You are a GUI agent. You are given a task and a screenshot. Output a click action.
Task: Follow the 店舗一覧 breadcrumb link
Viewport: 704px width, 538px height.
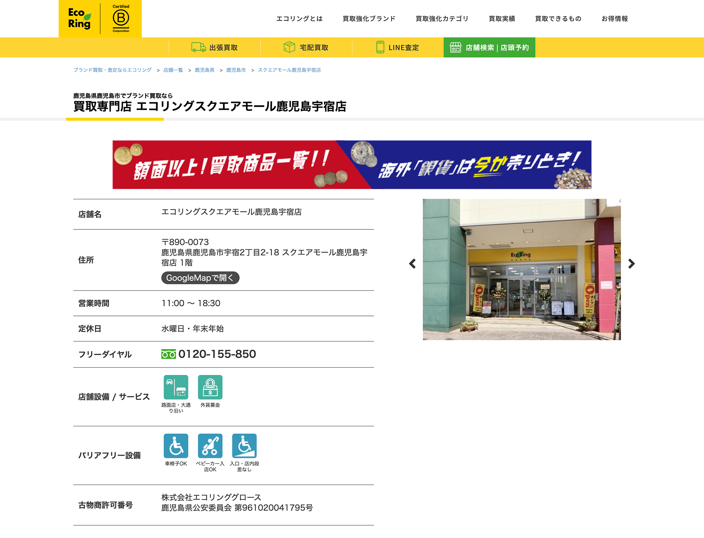pos(173,70)
